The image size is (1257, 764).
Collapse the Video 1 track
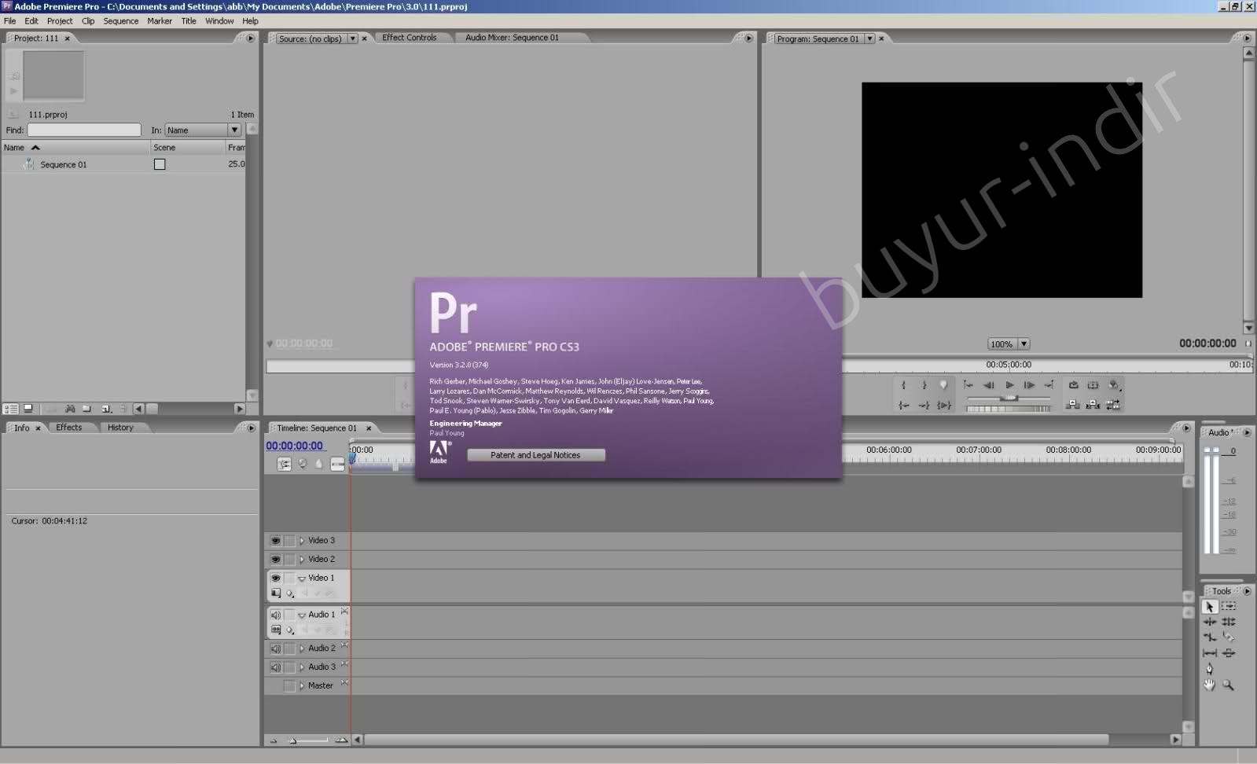point(302,579)
